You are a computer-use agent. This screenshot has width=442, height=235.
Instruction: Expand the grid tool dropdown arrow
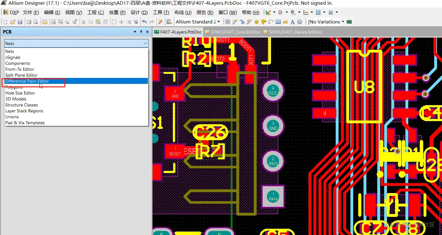pos(337,13)
